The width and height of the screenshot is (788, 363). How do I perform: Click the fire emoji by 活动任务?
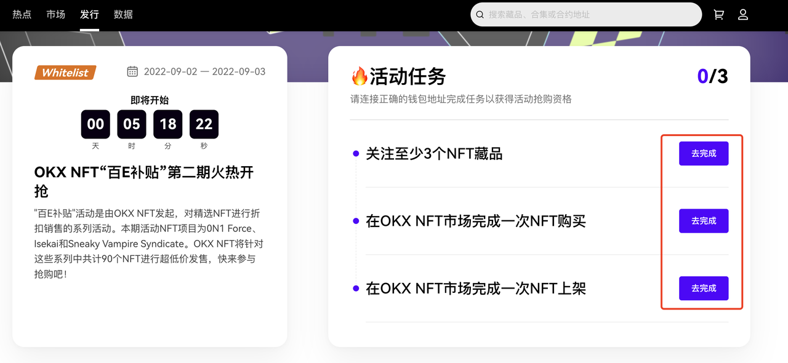(359, 76)
